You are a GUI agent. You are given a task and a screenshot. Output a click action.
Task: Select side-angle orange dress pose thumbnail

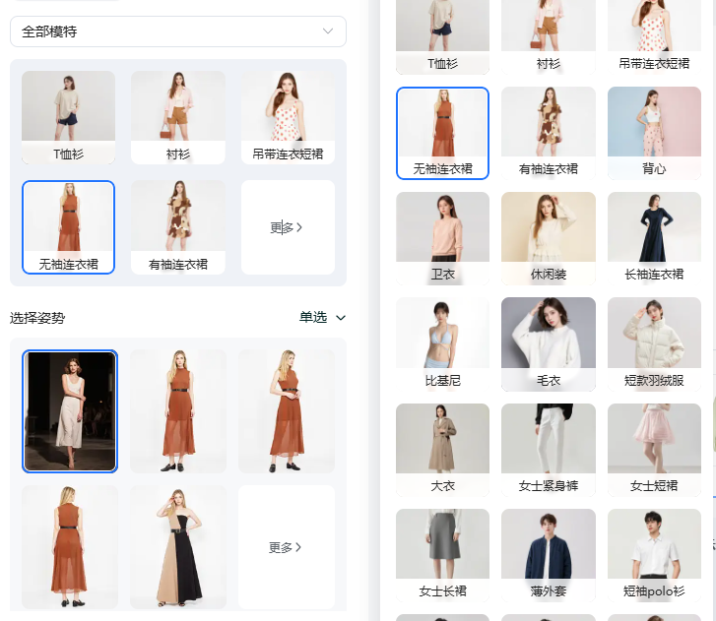[287, 411]
